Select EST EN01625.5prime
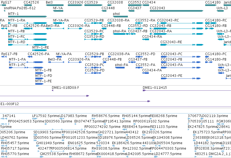 (x=82, y=143)
